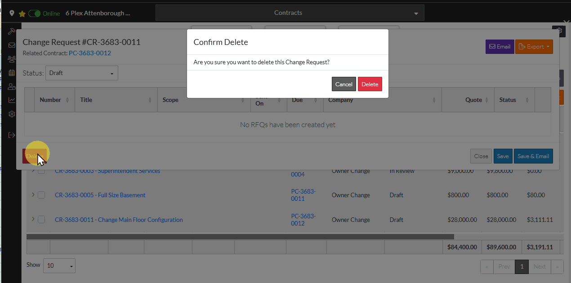Screen dimensions: 571x283
Task: Open the Show 10 entries dropdown
Action: click(59, 265)
